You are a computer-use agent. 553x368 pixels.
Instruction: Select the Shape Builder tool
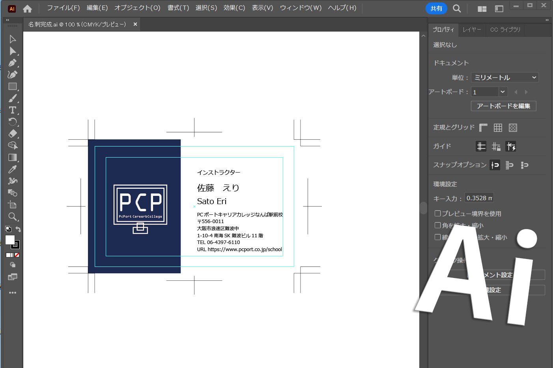pyautogui.click(x=13, y=146)
